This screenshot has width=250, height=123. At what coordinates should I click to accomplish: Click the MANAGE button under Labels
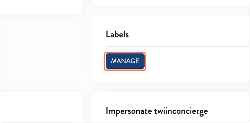coord(125,61)
